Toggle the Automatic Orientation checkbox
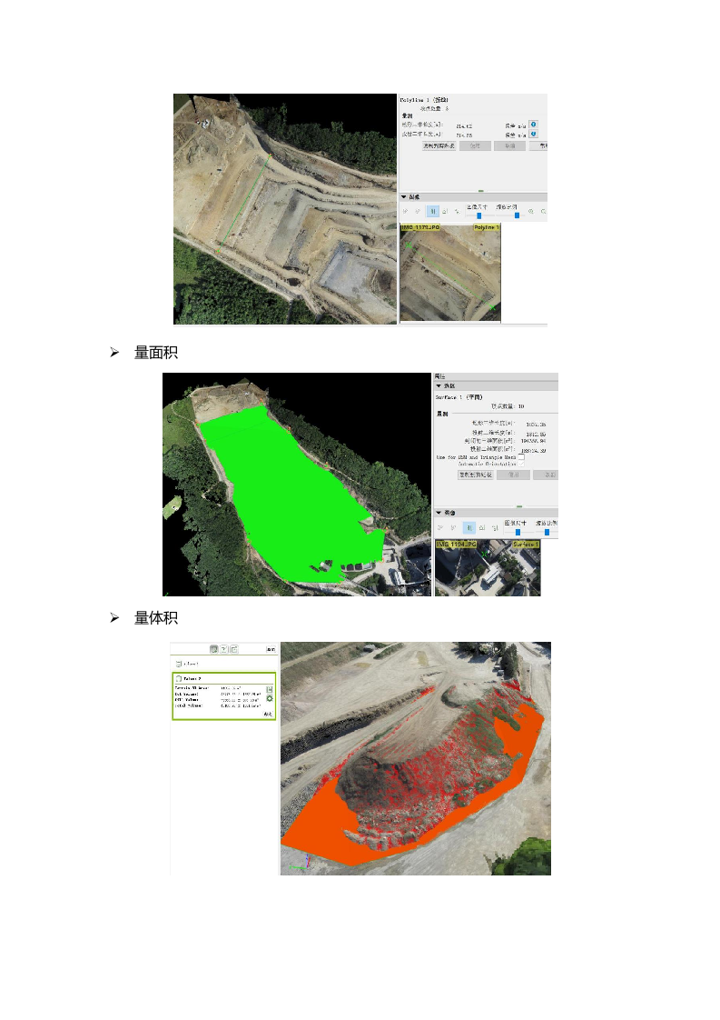The height and width of the screenshot is (1020, 720). tap(520, 464)
